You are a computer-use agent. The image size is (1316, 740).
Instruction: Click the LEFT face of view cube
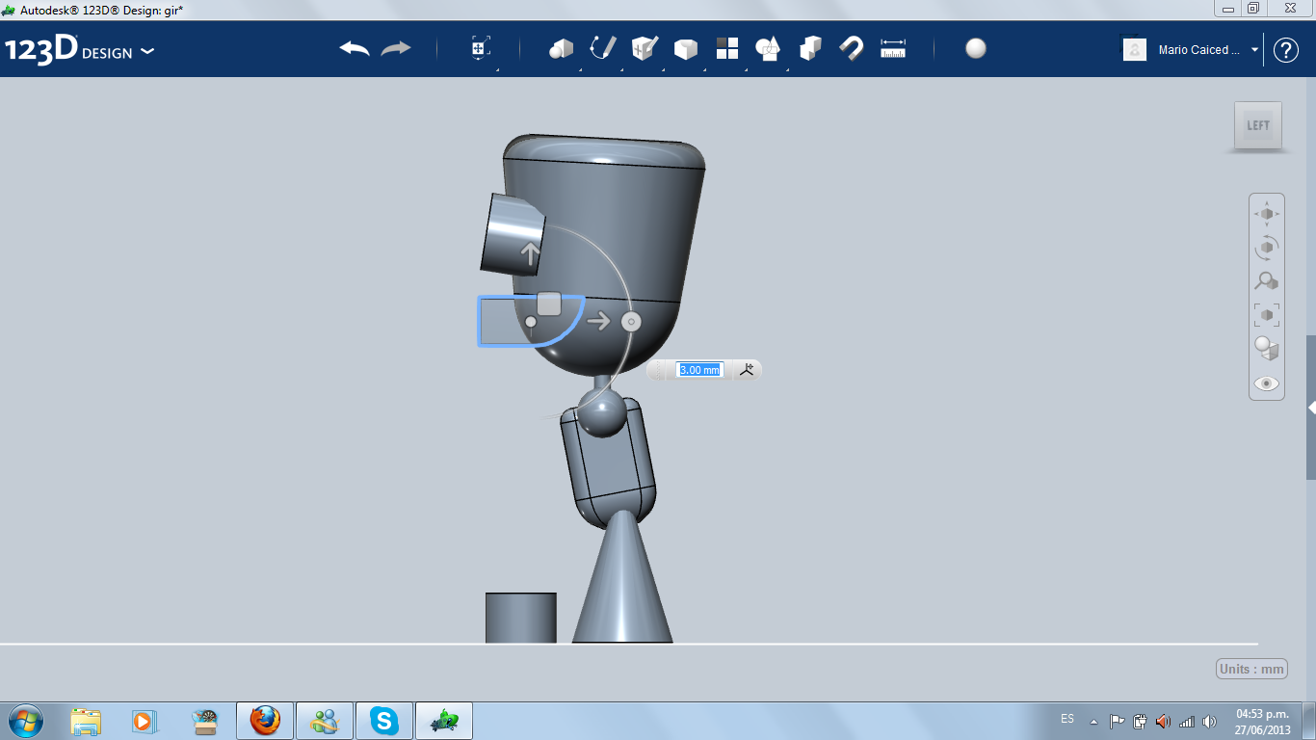1258,125
